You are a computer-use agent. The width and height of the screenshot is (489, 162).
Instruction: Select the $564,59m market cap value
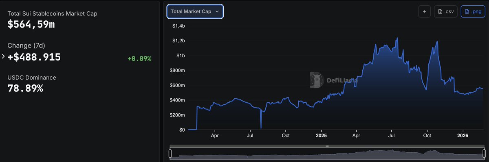31,24
